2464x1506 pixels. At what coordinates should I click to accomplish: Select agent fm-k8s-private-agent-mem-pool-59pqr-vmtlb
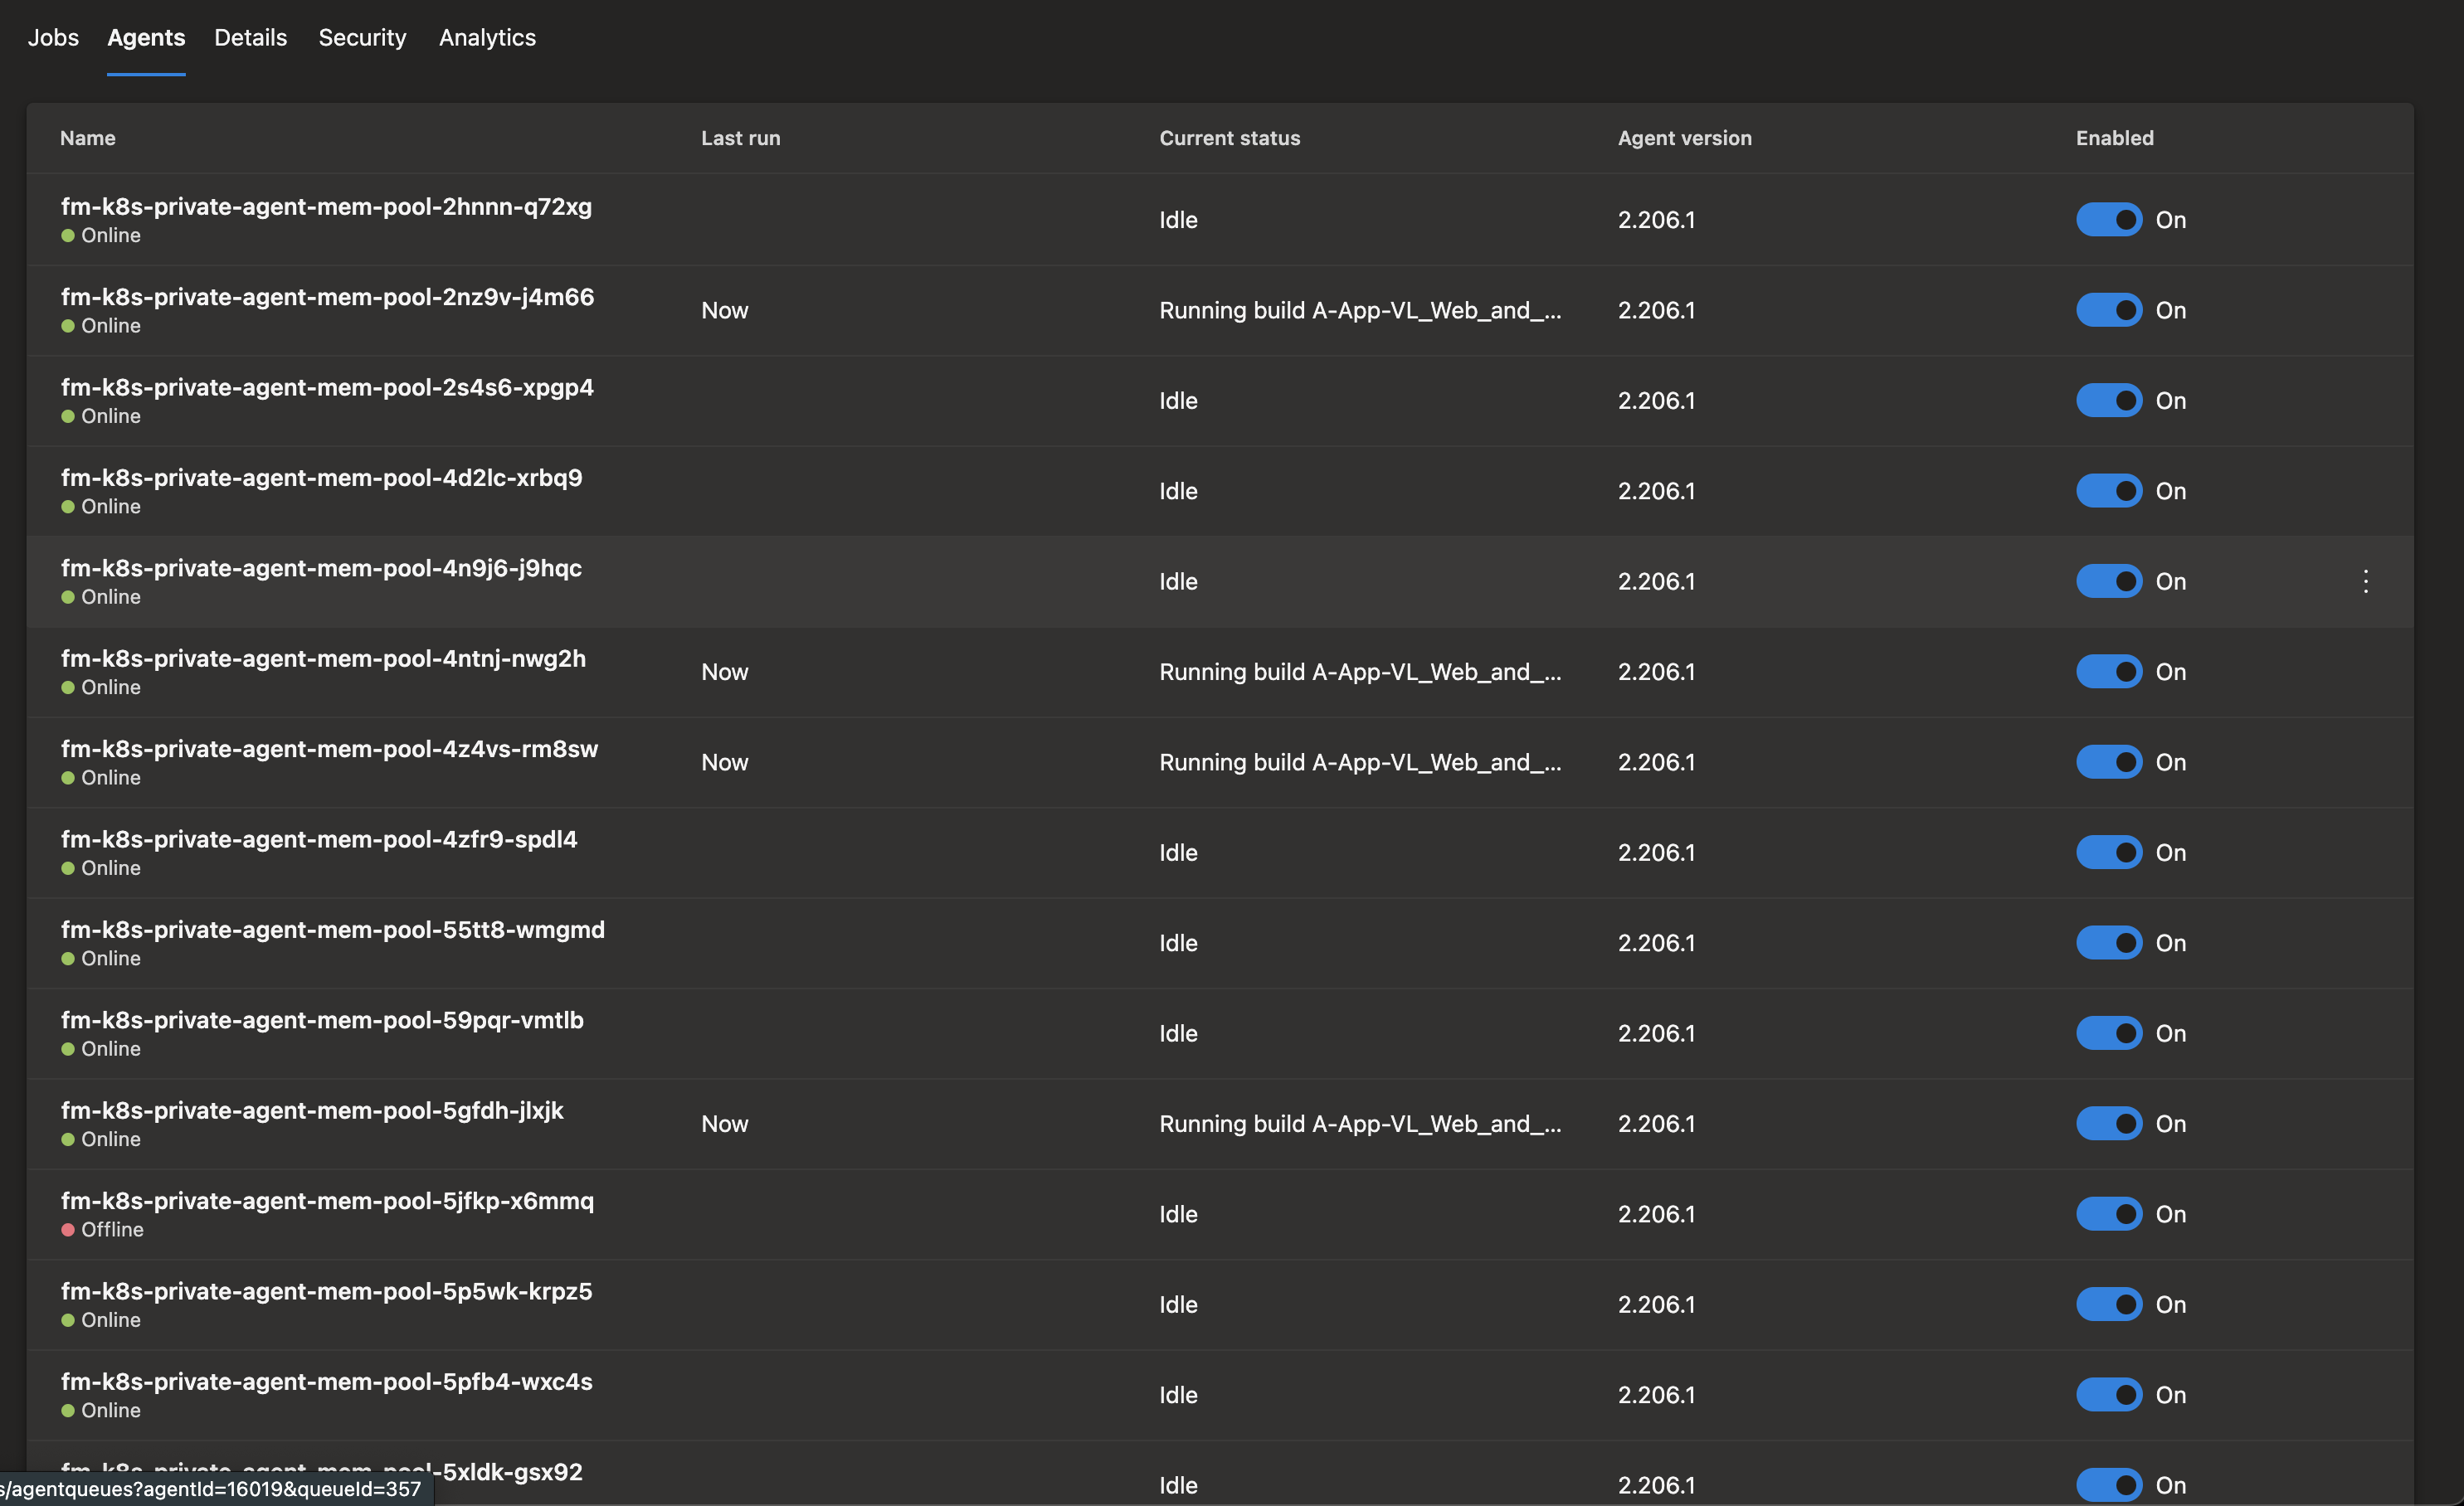pos(322,1020)
